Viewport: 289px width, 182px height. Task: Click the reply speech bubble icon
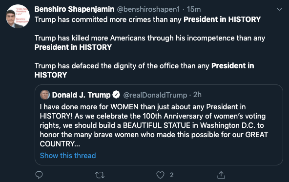(39, 175)
